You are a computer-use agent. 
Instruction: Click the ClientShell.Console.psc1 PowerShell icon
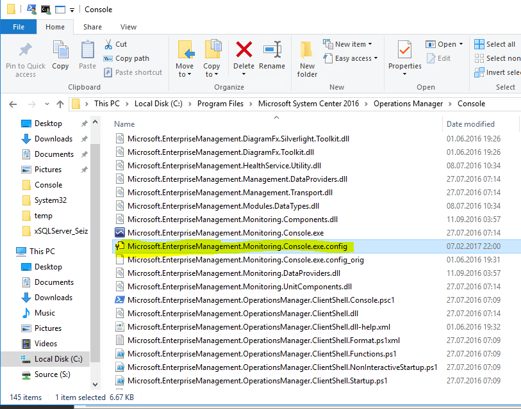tap(120, 300)
